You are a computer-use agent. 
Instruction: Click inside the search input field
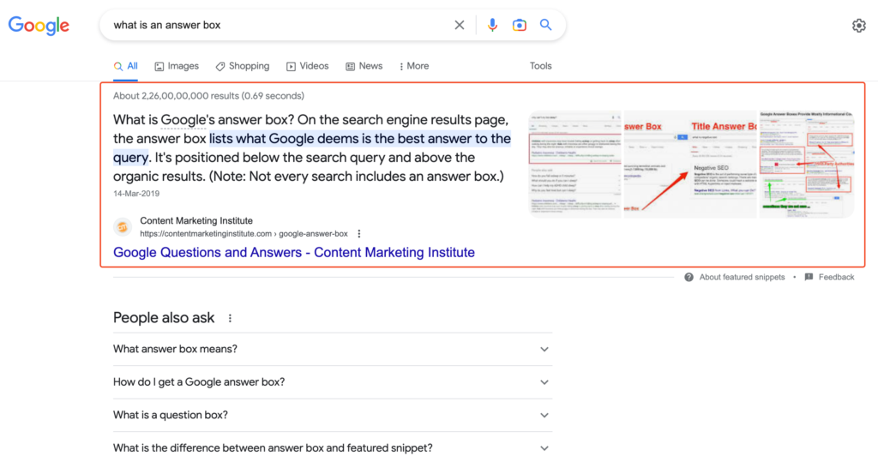point(274,25)
